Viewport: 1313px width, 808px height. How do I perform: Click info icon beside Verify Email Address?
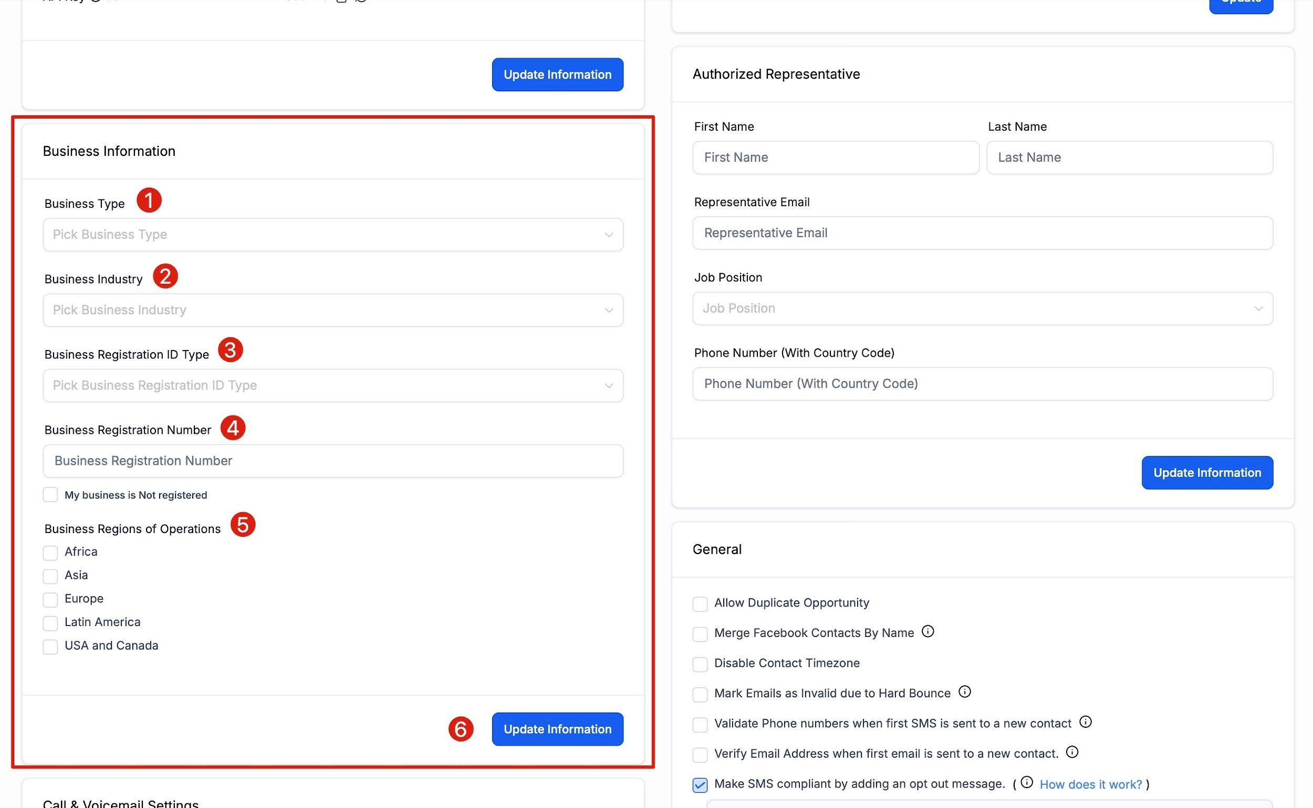[1072, 752]
